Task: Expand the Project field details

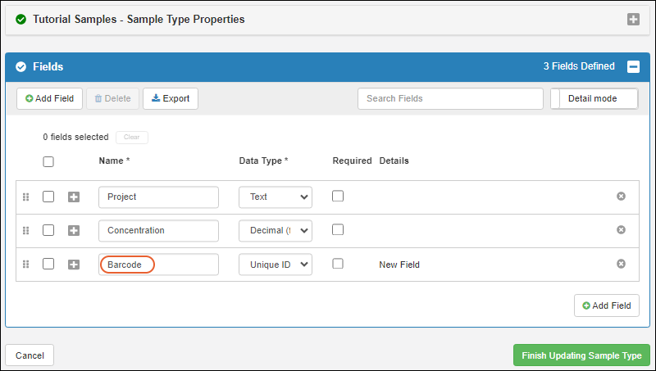Action: point(74,197)
